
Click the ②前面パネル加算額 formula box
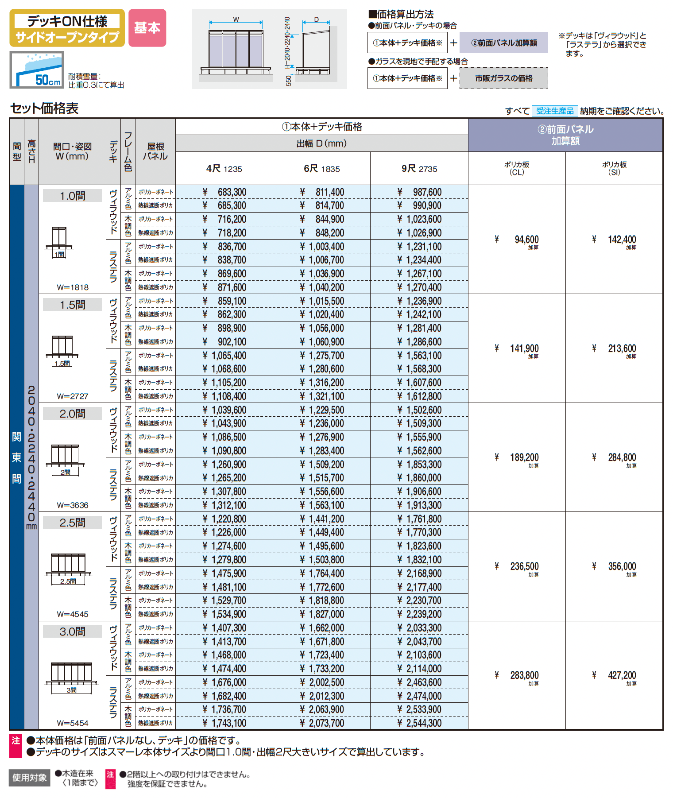503,43
